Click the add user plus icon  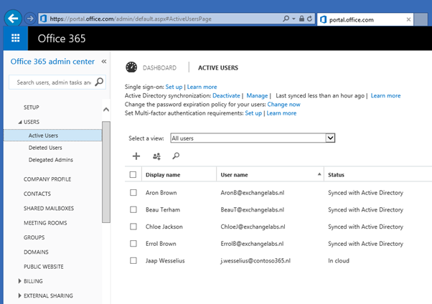pos(136,156)
